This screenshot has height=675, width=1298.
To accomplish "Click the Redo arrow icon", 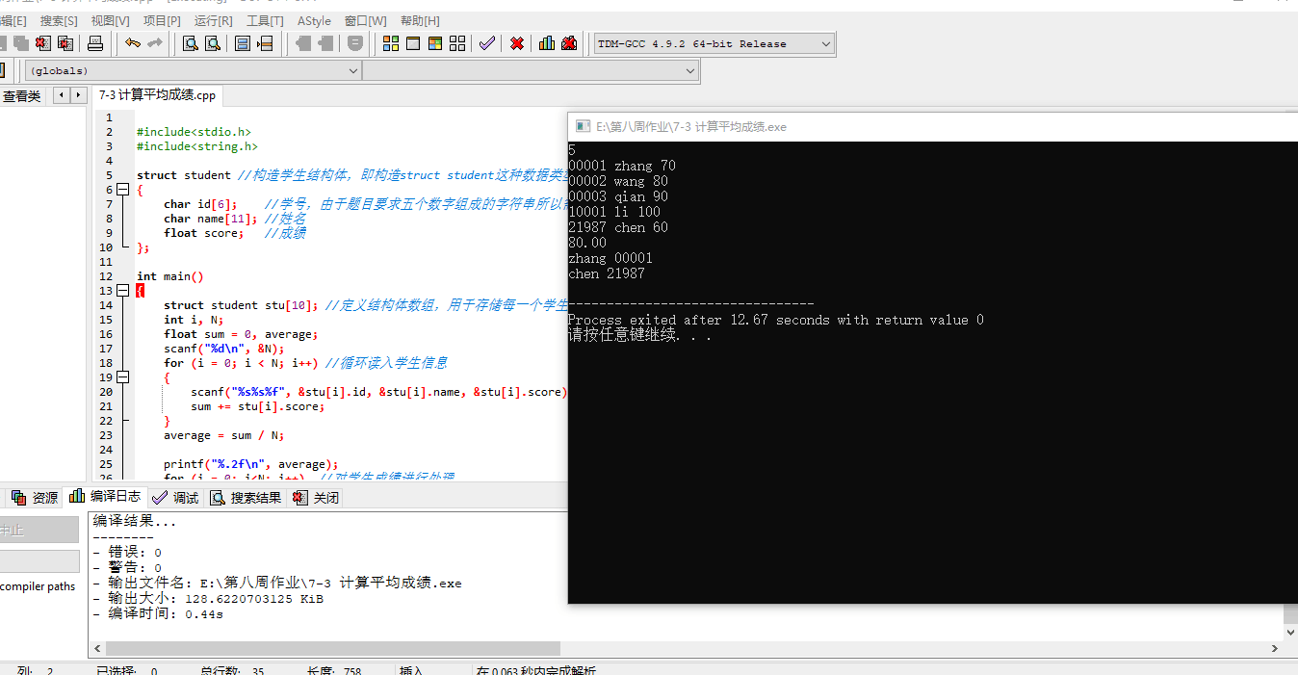I will [x=155, y=43].
